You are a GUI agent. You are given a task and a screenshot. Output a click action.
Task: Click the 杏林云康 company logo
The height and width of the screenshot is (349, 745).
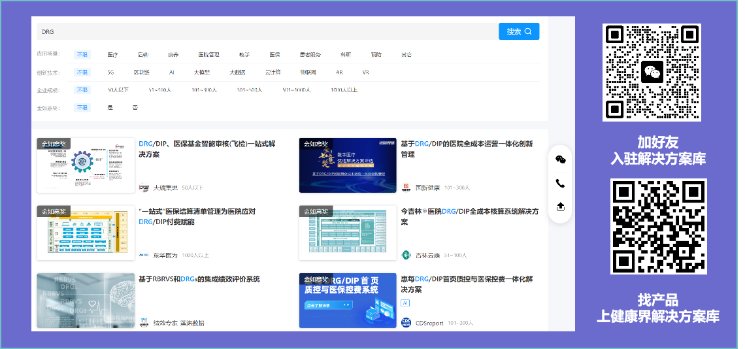pos(406,256)
